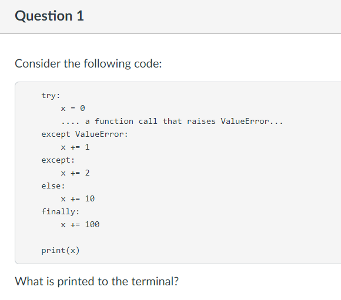Click 'What is printed to the terminal?' text
The width and height of the screenshot is (341, 300).
(x=97, y=282)
